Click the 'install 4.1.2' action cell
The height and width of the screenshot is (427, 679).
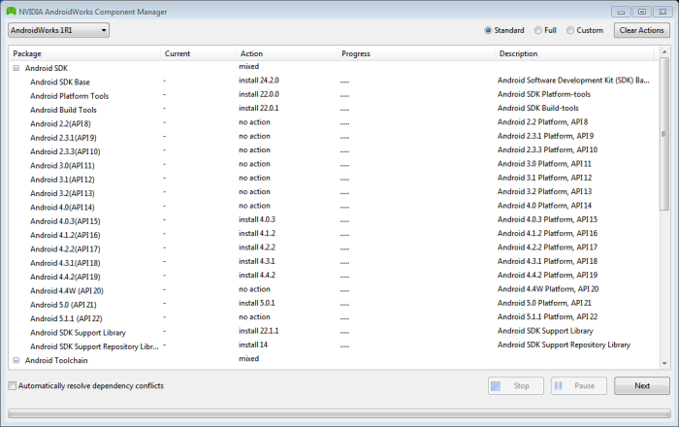(x=257, y=234)
